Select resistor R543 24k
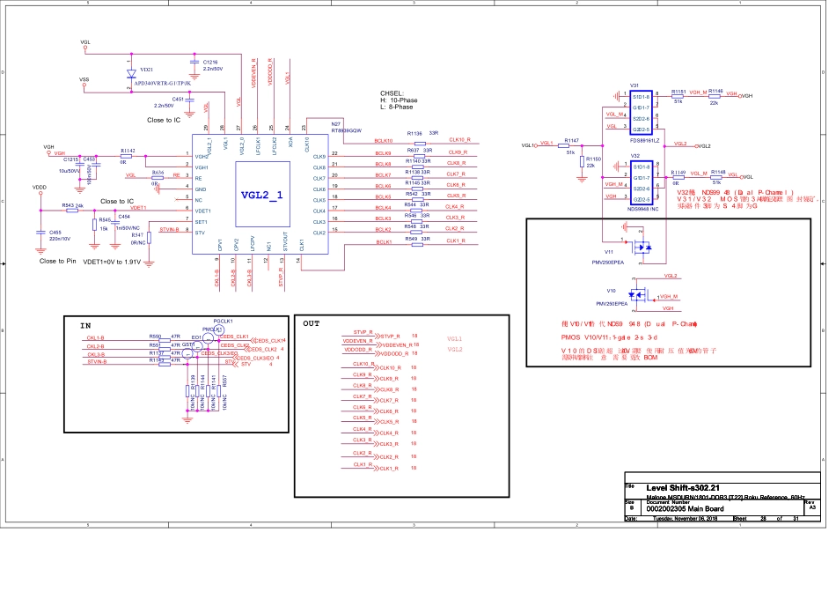Screen dimensions: 836x592 pyautogui.click(x=72, y=211)
